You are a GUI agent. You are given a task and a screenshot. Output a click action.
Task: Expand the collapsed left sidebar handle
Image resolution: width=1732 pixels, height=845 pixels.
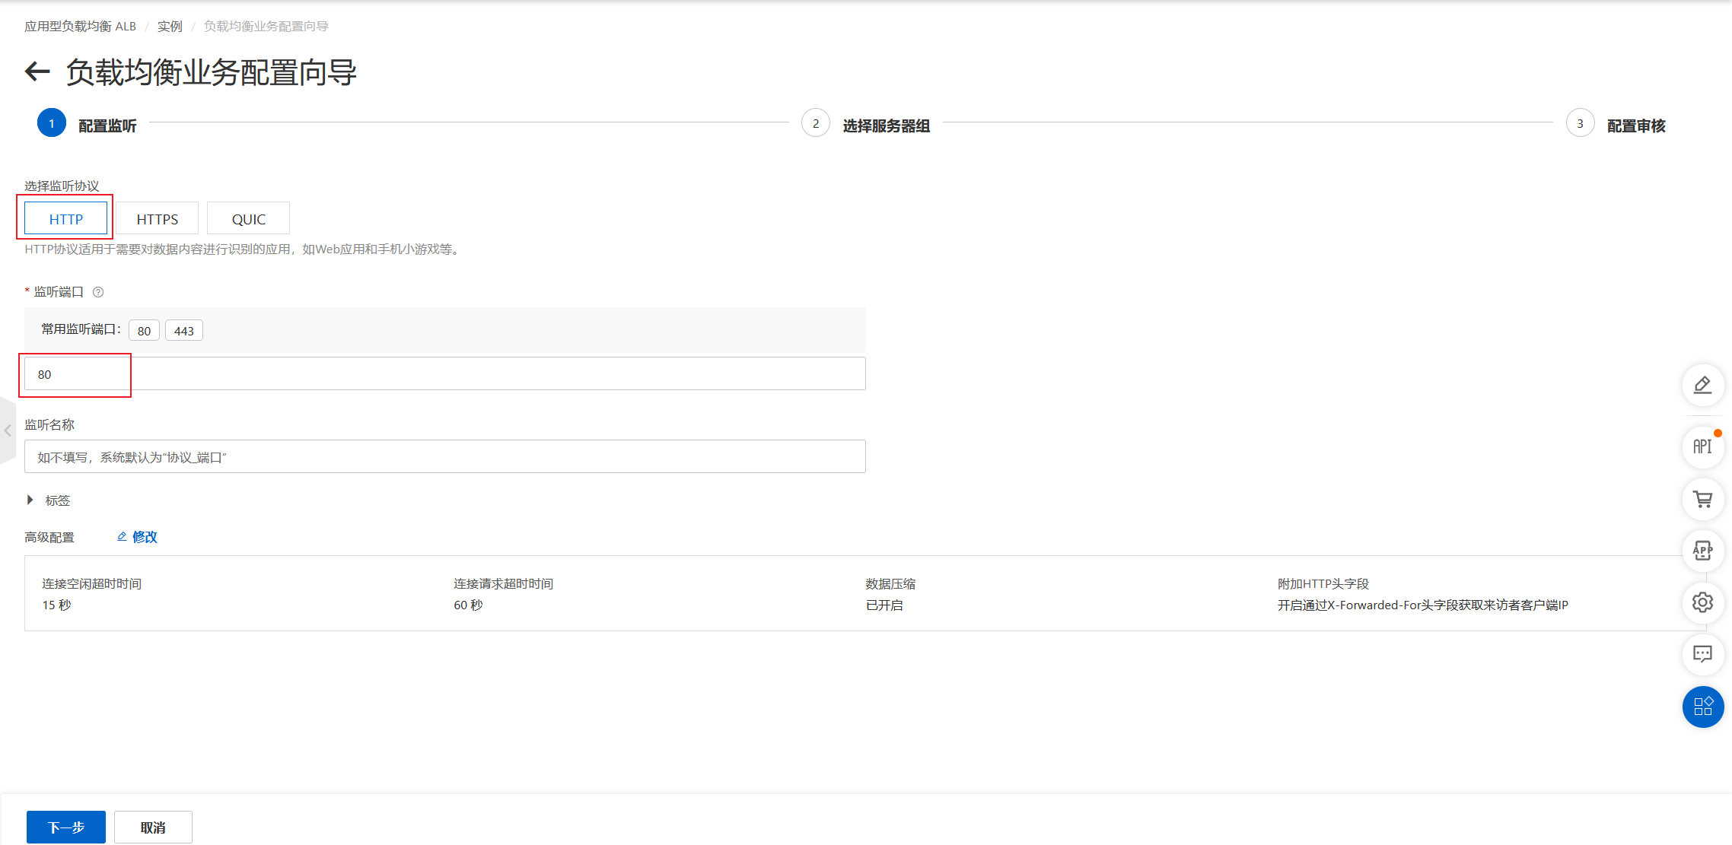point(8,430)
